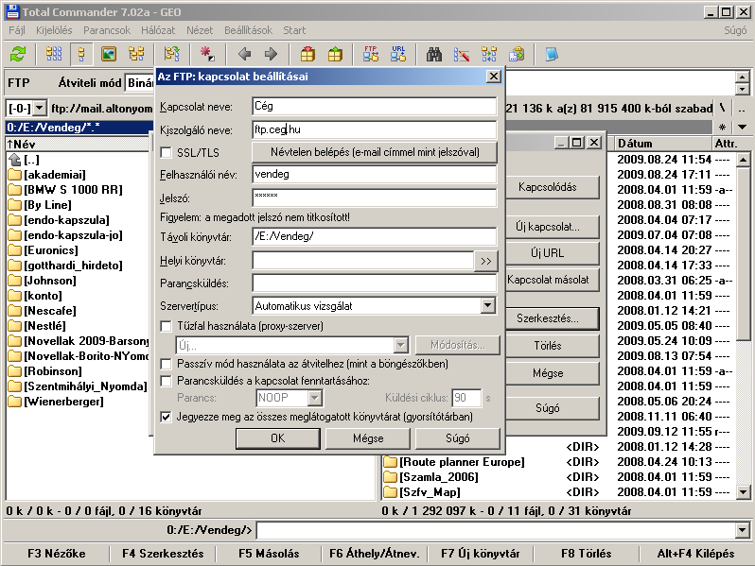
Task: Select the [Wienerberger] folder
Action: [56, 402]
